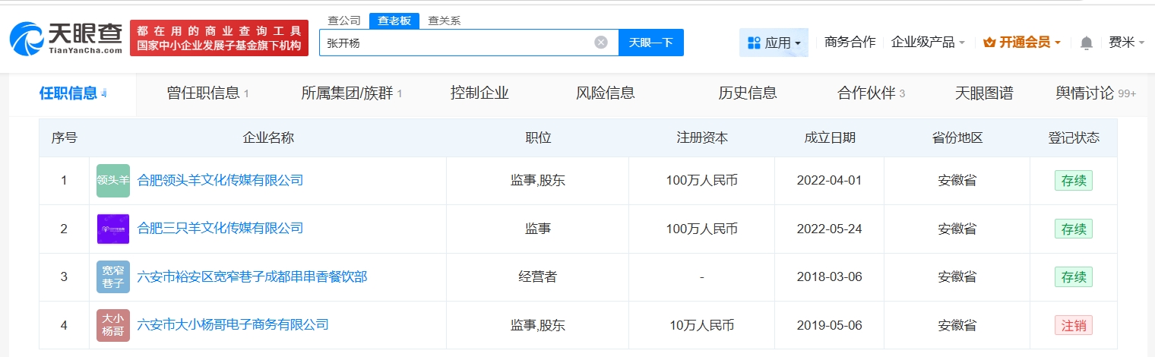Switch to the 查关系 search tab
The width and height of the screenshot is (1155, 357).
(x=445, y=21)
